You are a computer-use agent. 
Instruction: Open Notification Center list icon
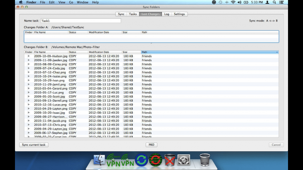pos(281,2)
